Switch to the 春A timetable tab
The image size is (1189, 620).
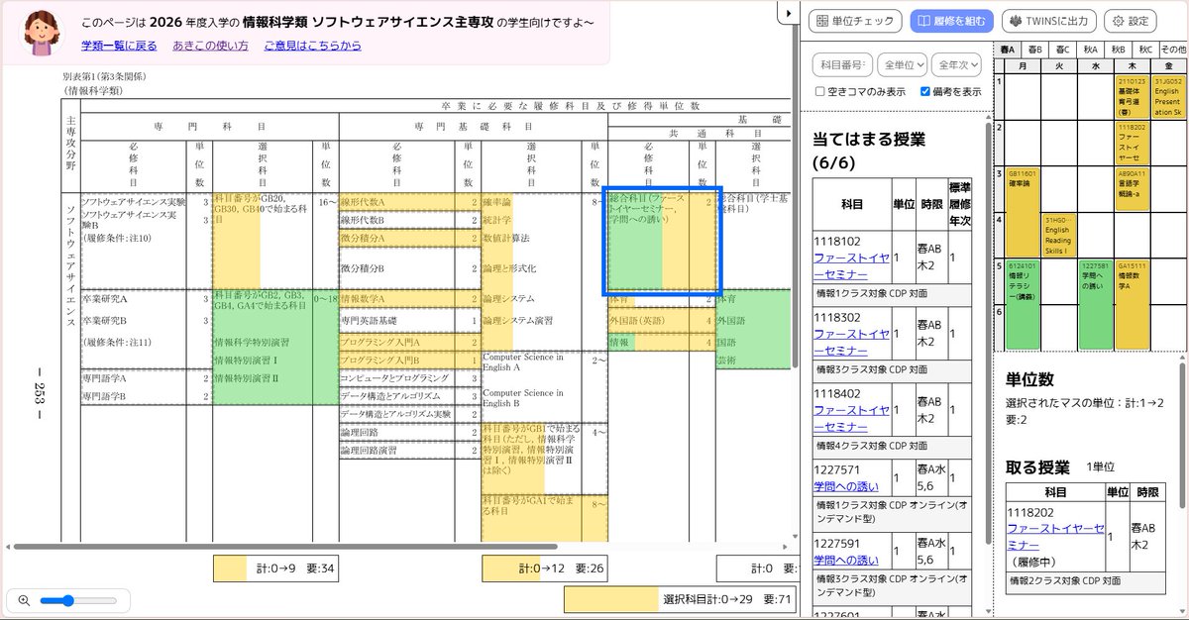[x=1010, y=49]
